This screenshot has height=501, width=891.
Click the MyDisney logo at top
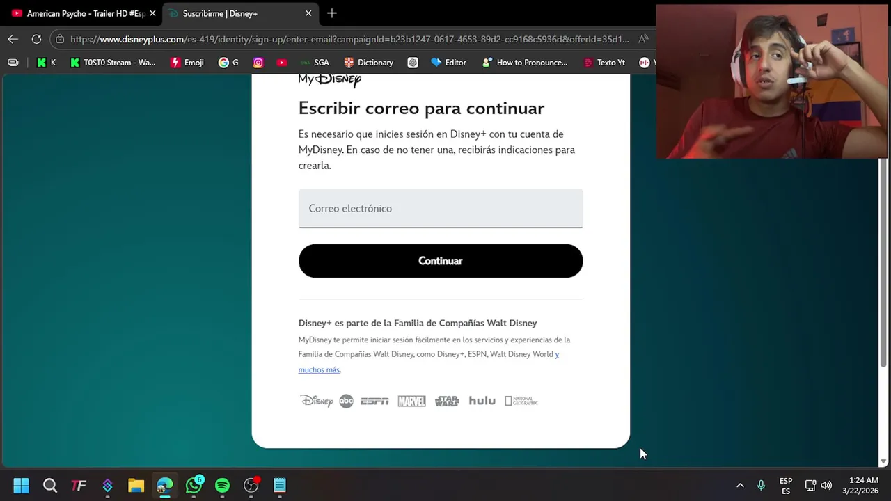pyautogui.click(x=330, y=79)
